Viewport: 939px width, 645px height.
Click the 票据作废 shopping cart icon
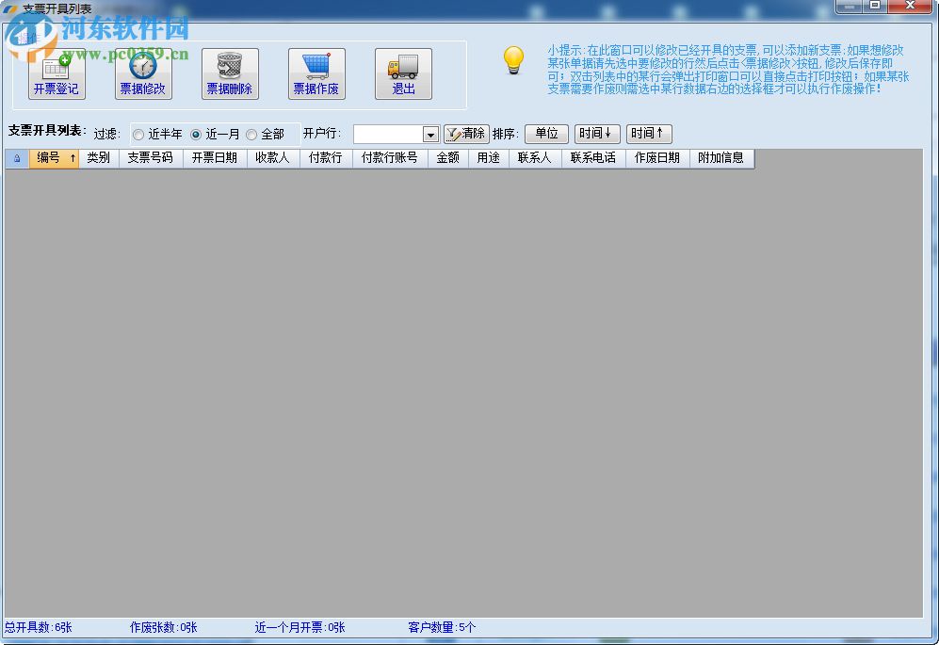pos(316,64)
